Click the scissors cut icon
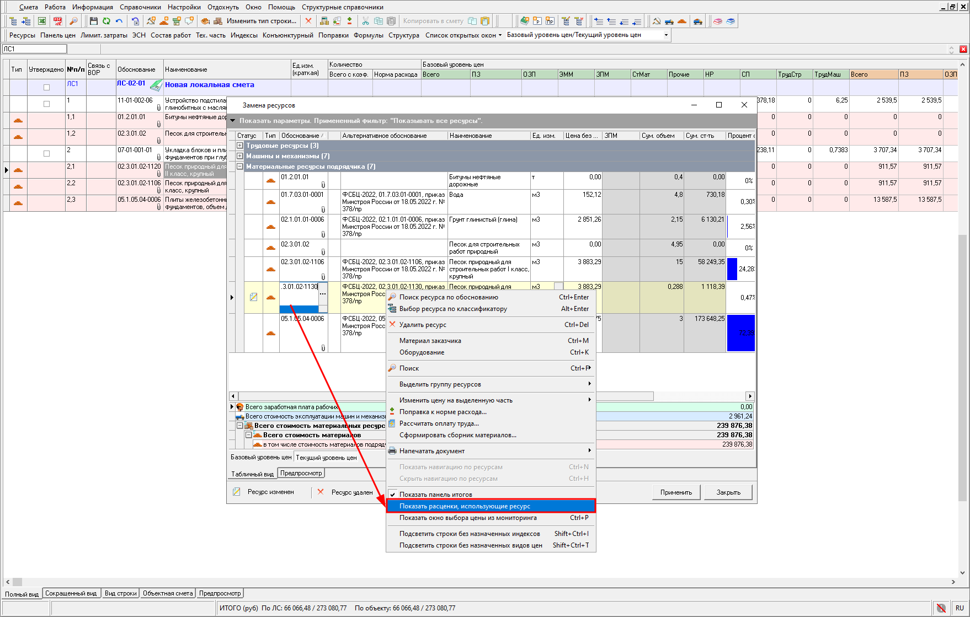 point(365,21)
